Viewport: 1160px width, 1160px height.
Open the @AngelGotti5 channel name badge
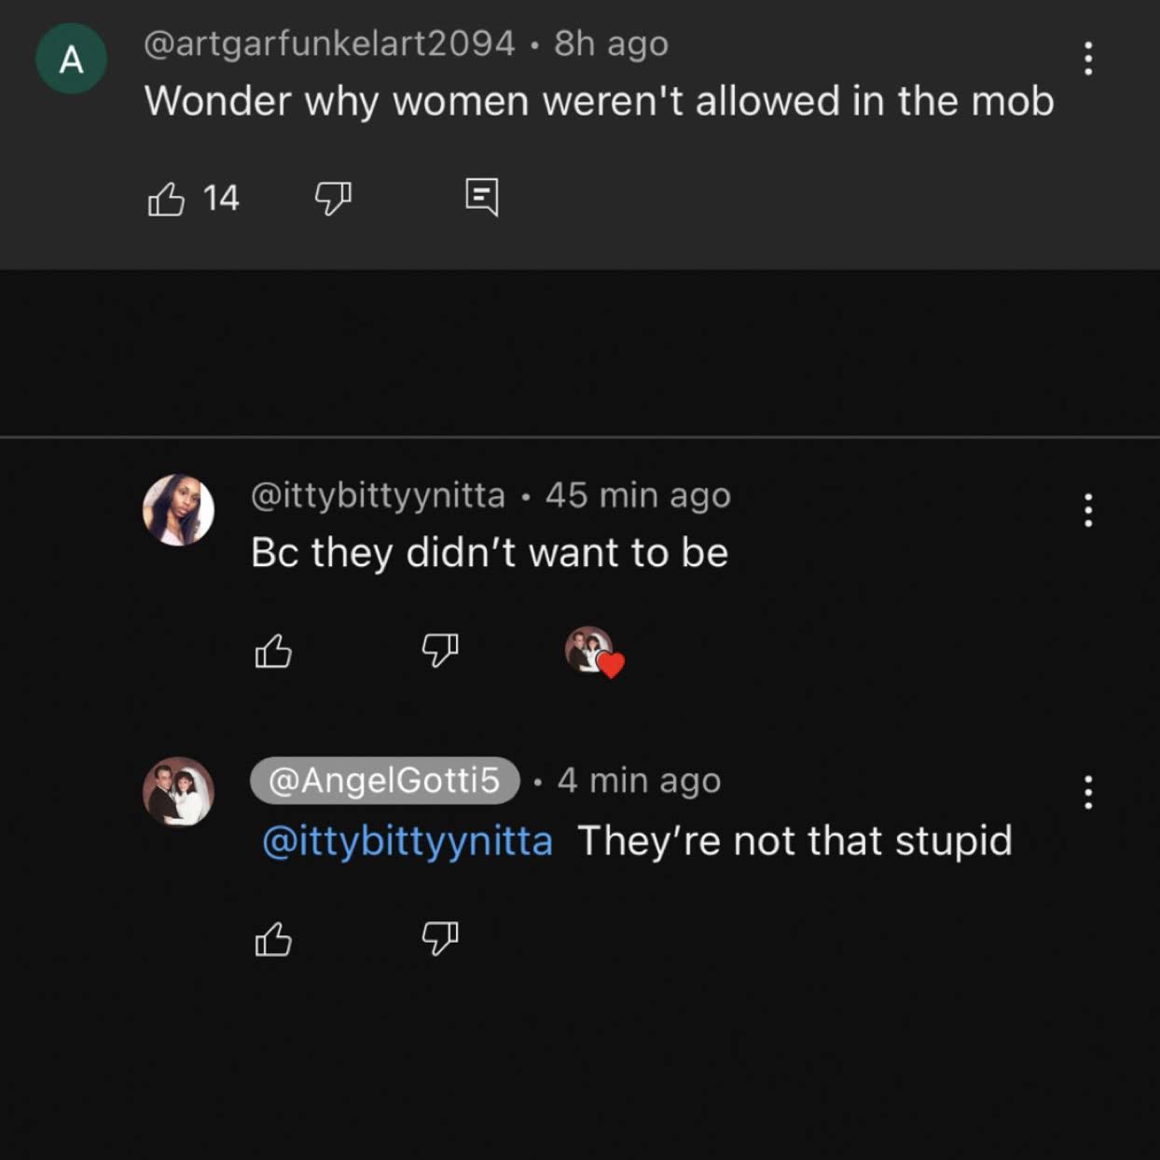click(x=384, y=780)
